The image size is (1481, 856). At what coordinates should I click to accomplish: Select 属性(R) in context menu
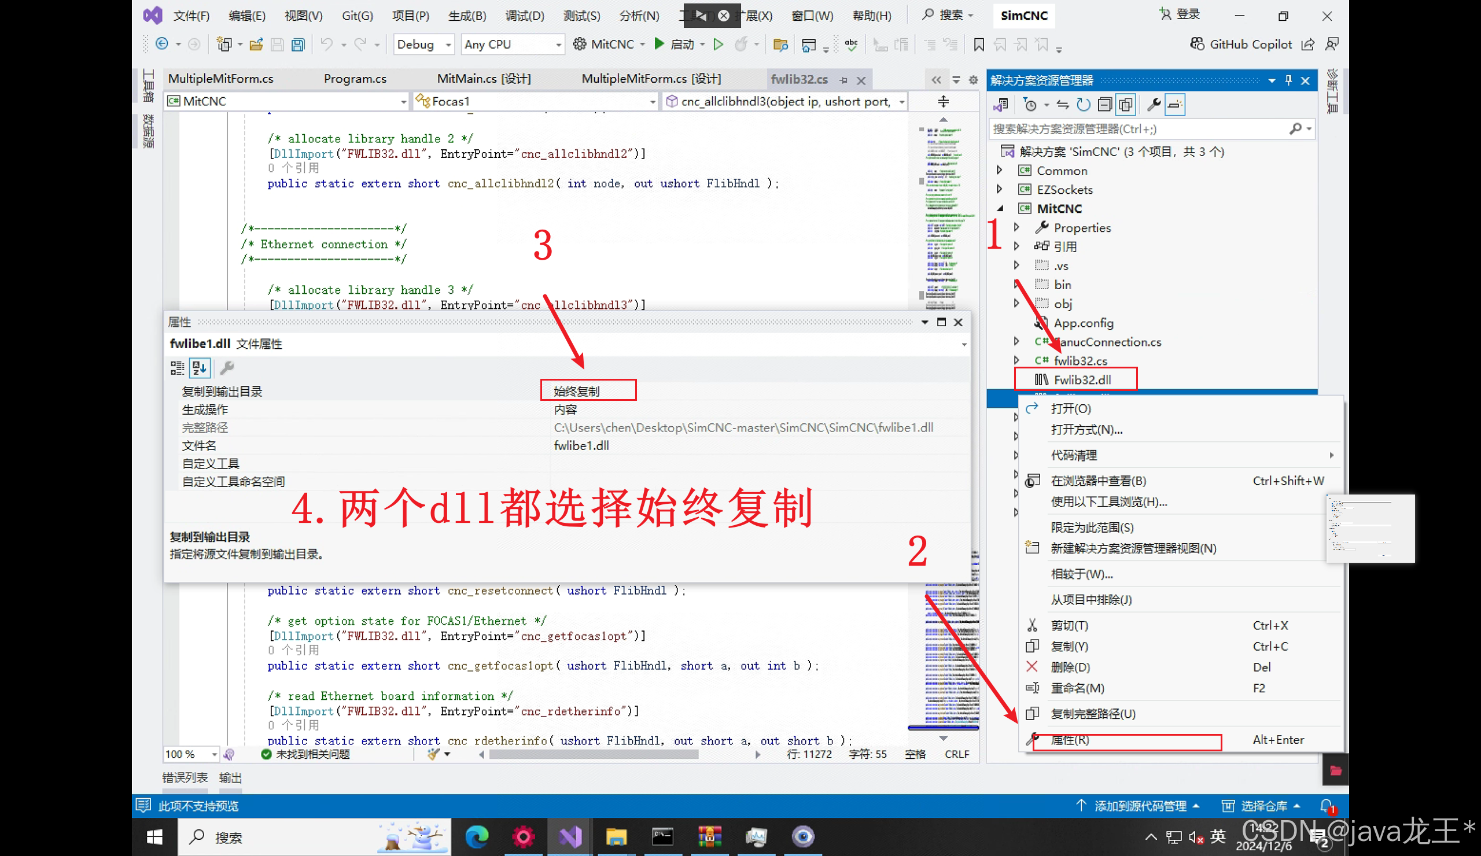(x=1070, y=740)
